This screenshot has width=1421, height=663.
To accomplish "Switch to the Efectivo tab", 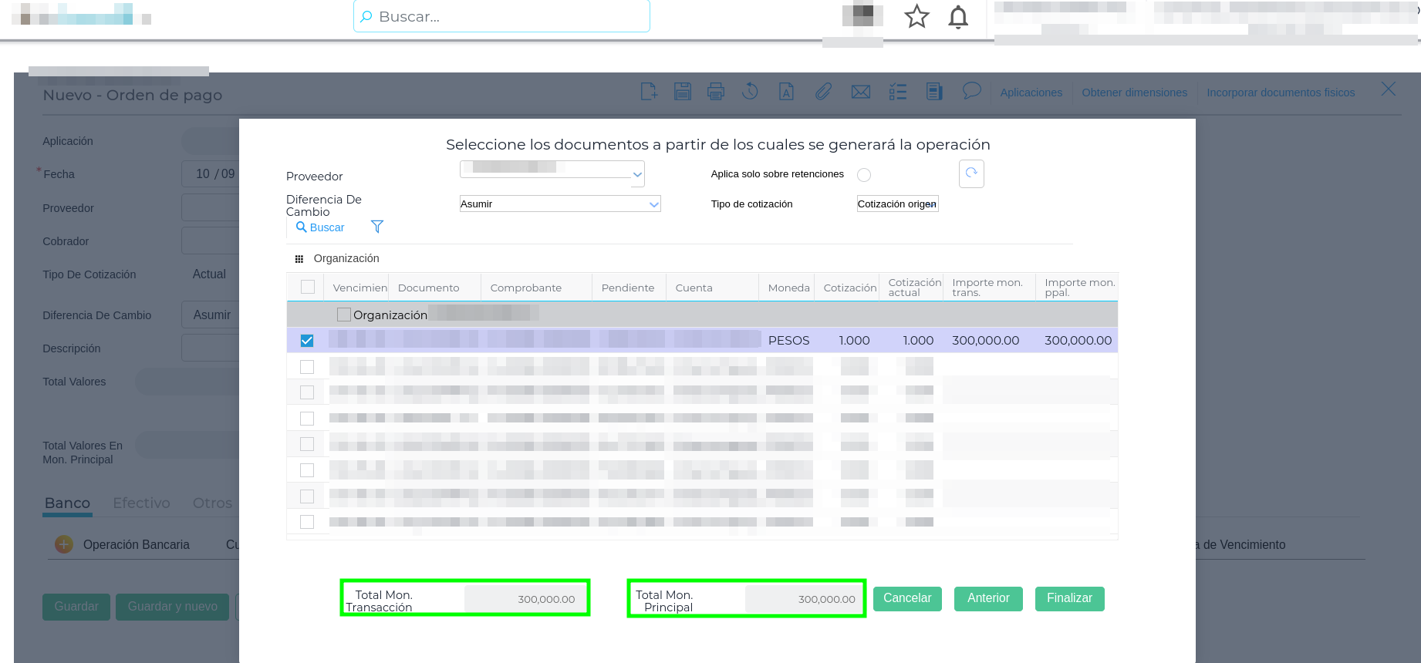I will pos(142,503).
